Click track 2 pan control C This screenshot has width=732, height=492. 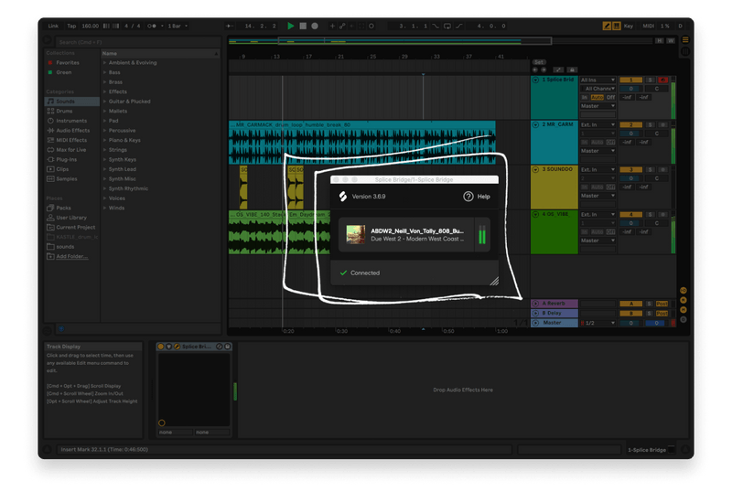pyautogui.click(x=656, y=134)
